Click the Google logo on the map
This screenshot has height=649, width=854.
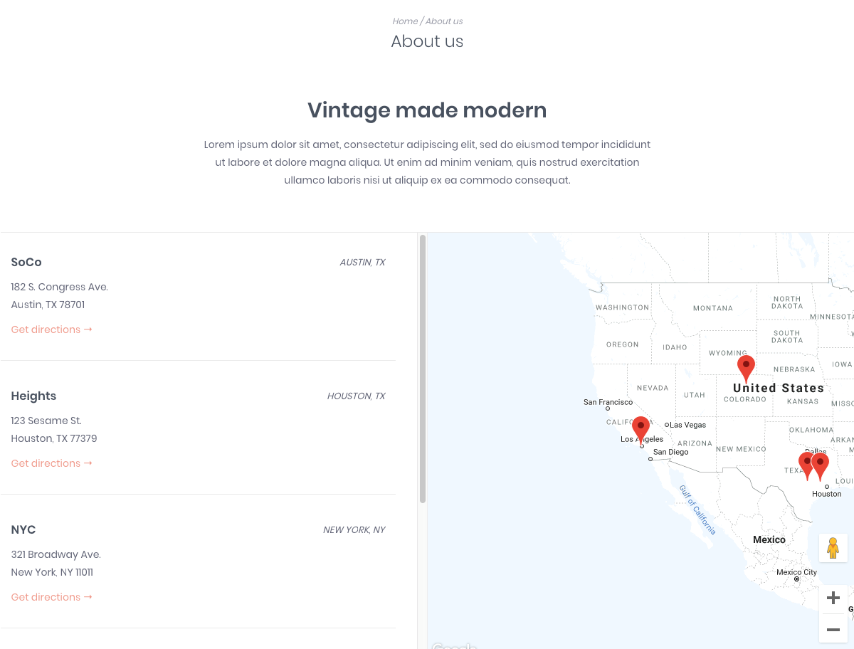click(453, 646)
